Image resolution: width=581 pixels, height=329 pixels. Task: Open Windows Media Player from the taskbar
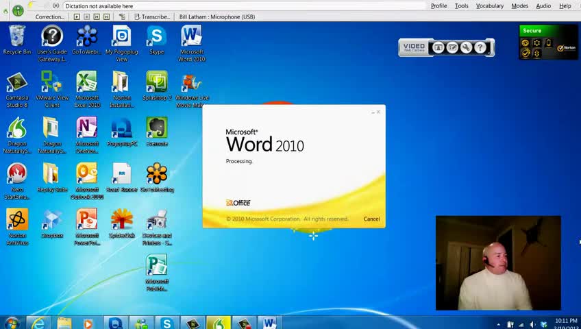(x=88, y=323)
